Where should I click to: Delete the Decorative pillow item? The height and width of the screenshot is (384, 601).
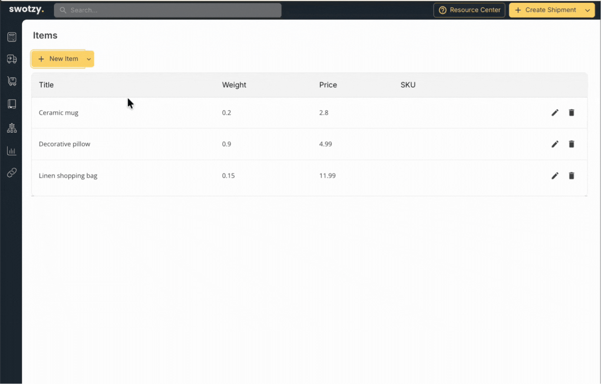[x=571, y=144]
